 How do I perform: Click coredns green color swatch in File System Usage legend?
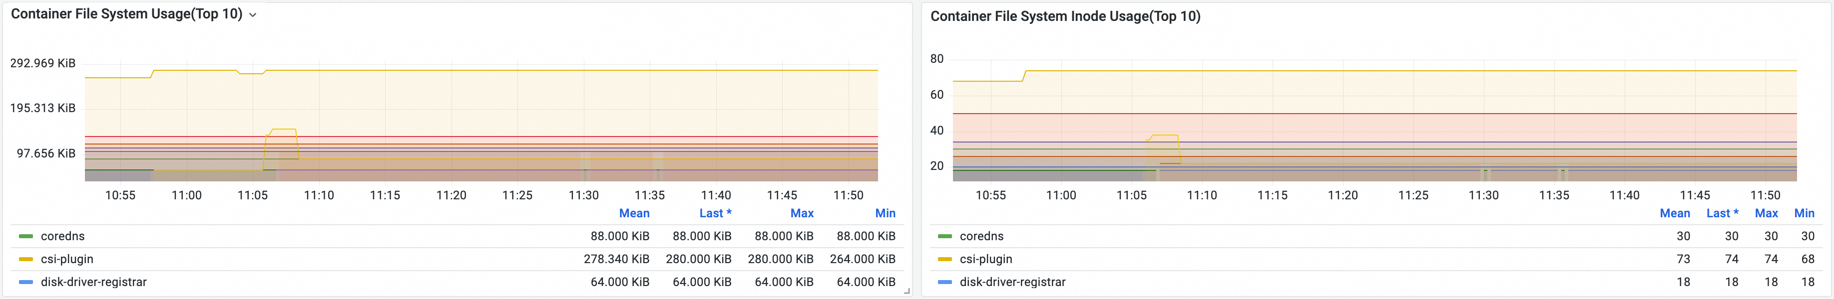(x=26, y=237)
